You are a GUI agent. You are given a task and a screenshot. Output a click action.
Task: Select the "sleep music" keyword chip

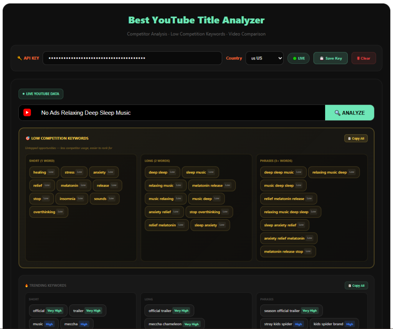[200, 172]
